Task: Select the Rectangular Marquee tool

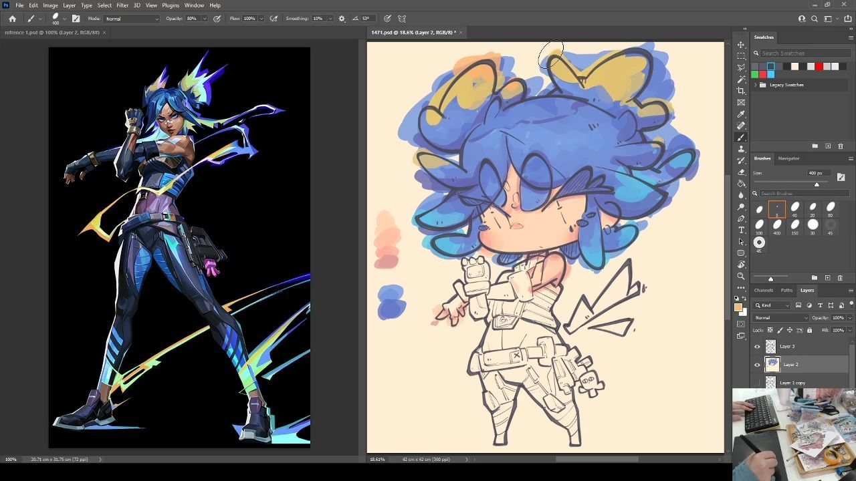Action: coord(741,56)
